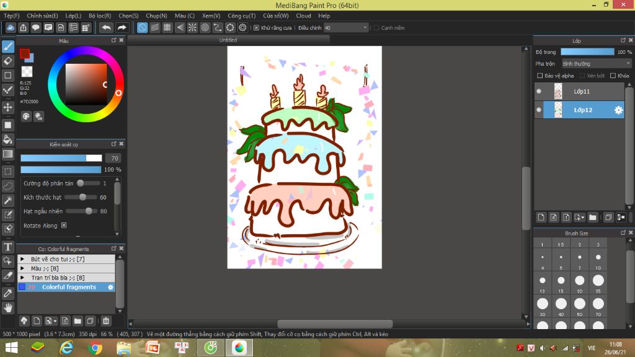Redo the last undone action
635x357 pixels.
pos(122,27)
